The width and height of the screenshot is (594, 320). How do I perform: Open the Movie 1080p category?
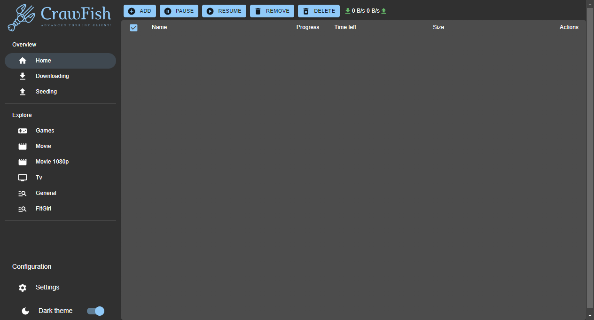click(x=60, y=162)
